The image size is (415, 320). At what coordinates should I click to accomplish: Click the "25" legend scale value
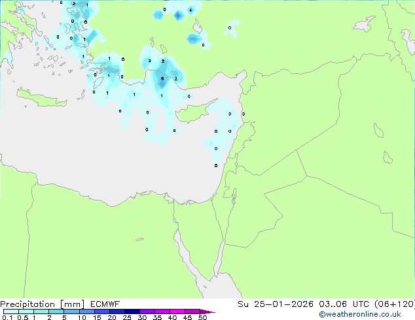(127, 317)
